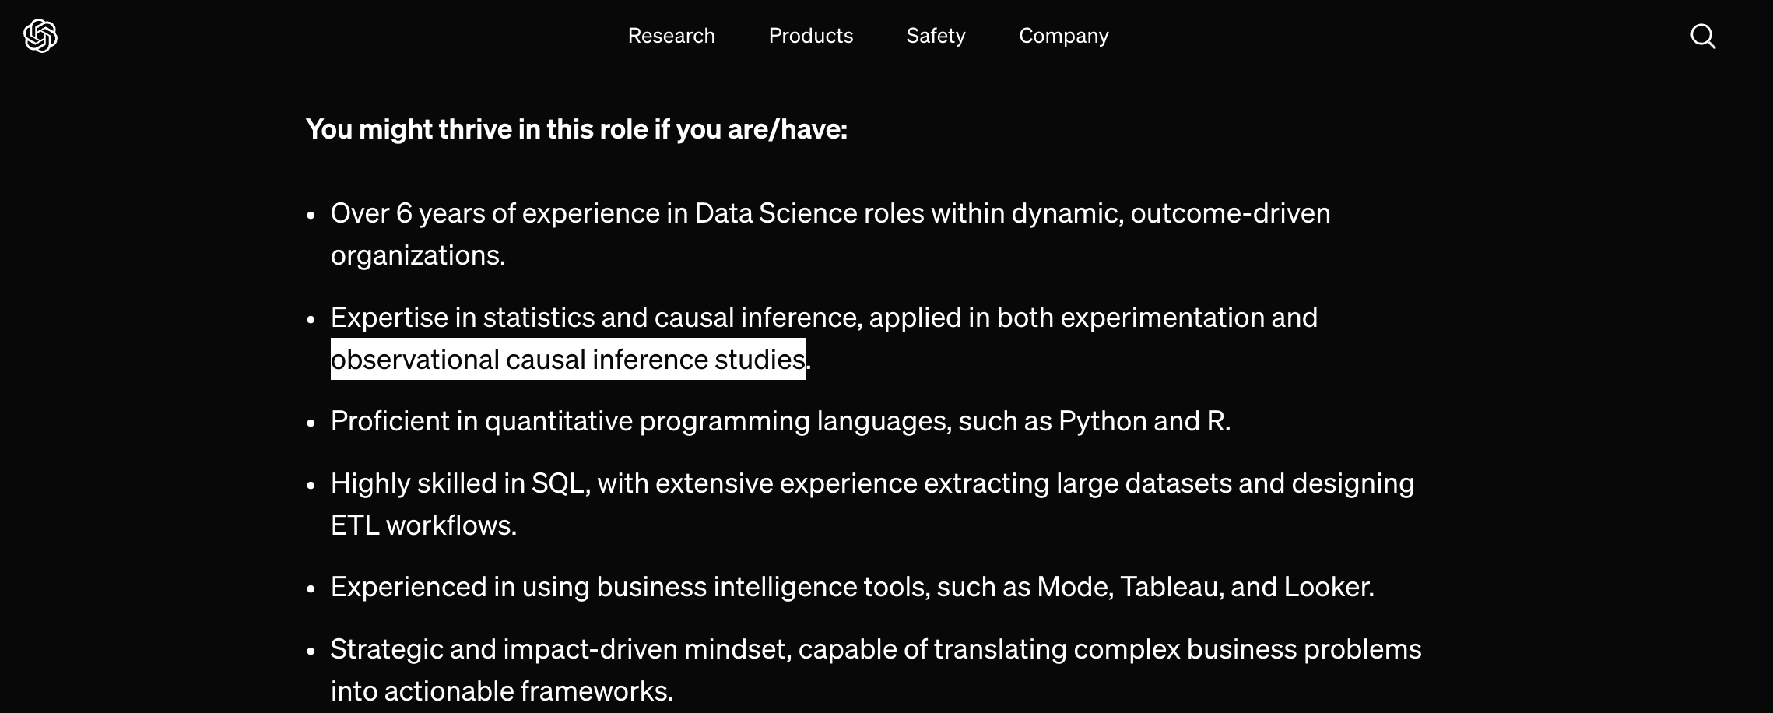
Task: Open the Company navigation item
Action: pos(1063,36)
